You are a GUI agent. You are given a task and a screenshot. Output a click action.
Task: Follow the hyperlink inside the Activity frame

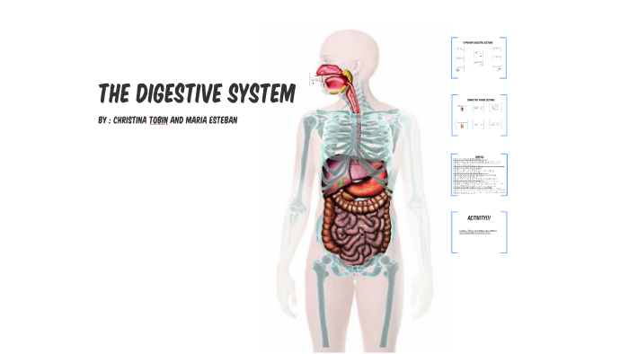coord(478,231)
